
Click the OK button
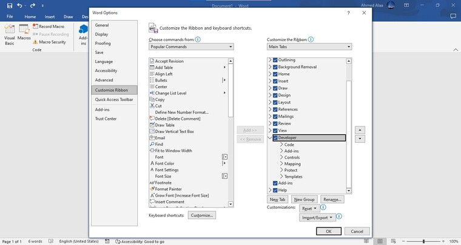click(329, 231)
